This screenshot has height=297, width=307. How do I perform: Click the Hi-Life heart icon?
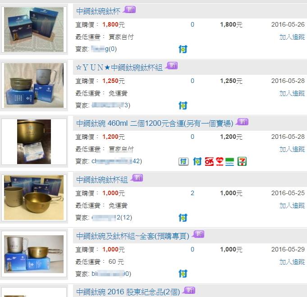coord(220,161)
